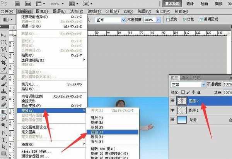The image size is (232, 159).
Task: Select the Polygonal Lasso tool
Action: click(x=3, y=49)
